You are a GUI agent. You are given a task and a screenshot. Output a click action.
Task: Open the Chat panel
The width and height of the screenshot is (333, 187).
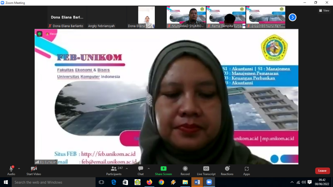[141, 171]
